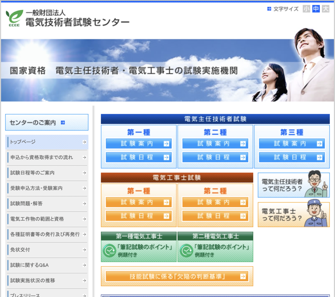This screenshot has width=335, height=297.
Task: Click 電気工事士って何だろう? banner
Action: tap(294, 214)
